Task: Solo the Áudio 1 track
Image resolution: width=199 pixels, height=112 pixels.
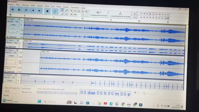Action: (x=16, y=21)
